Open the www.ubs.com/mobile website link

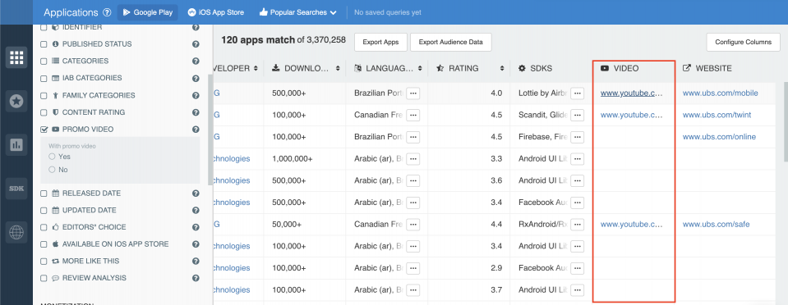(x=720, y=93)
